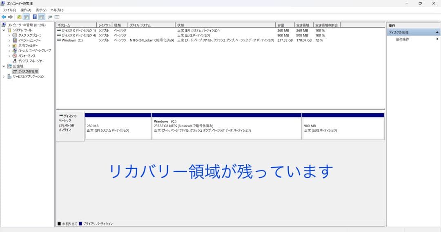Viewport: 441px width, 232px height.
Task: Click drive icon of Windows (C:) row
Action: point(59,40)
